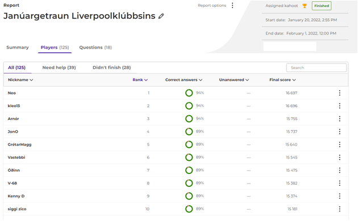Sort table by Rank column

pyautogui.click(x=140, y=80)
